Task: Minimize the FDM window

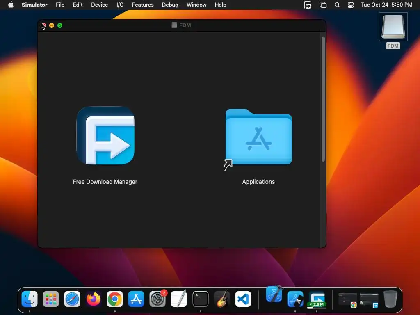Action: click(52, 25)
